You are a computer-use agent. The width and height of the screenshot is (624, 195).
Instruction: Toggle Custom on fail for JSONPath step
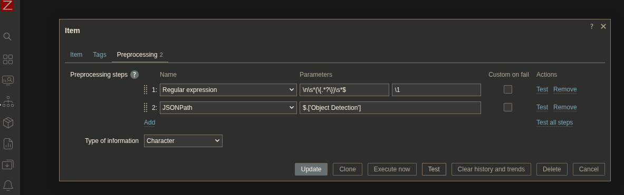(x=508, y=107)
